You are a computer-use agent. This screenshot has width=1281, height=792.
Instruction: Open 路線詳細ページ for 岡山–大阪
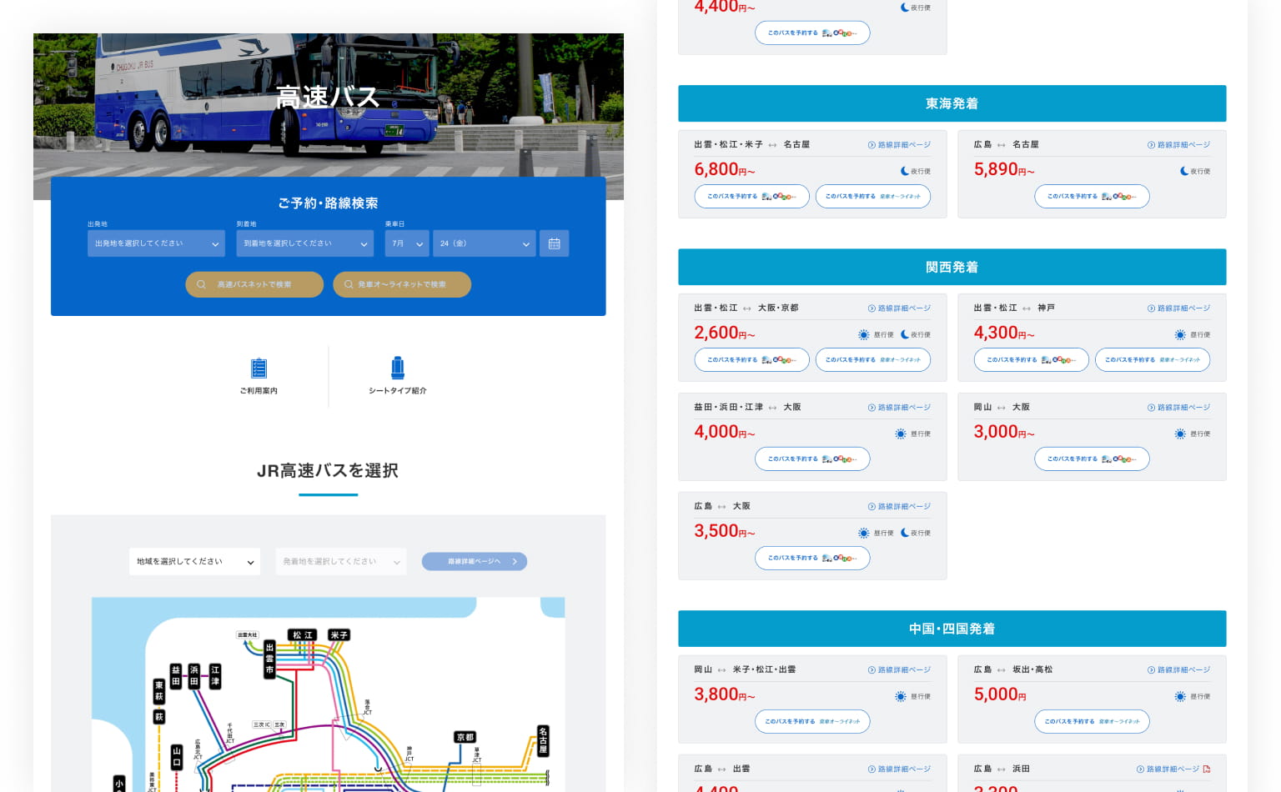pyautogui.click(x=1178, y=408)
